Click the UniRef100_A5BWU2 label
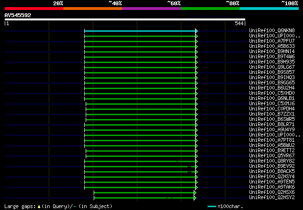This screenshot has width=303, height=210. [272, 146]
